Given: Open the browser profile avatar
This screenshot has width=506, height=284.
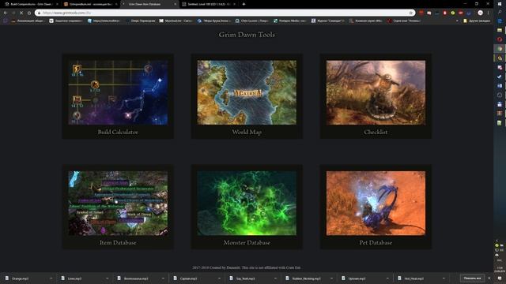Looking at the screenshot, I should tap(480, 13).
